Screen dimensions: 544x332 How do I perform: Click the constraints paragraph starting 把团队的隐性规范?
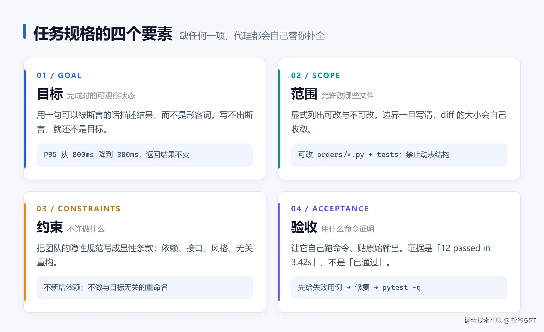pyautogui.click(x=145, y=255)
